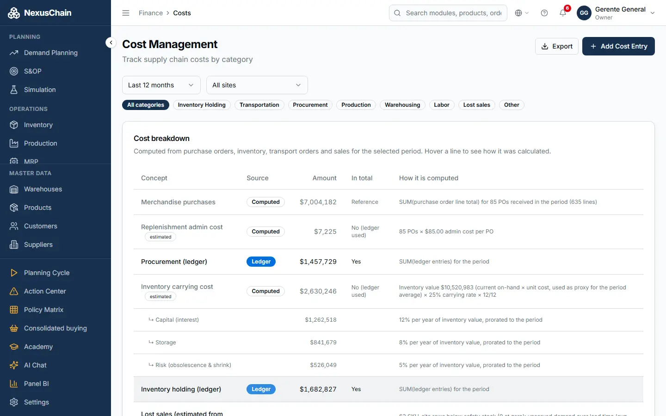Click the help question mark icon
Viewport: 666px width, 416px height.
[544, 13]
